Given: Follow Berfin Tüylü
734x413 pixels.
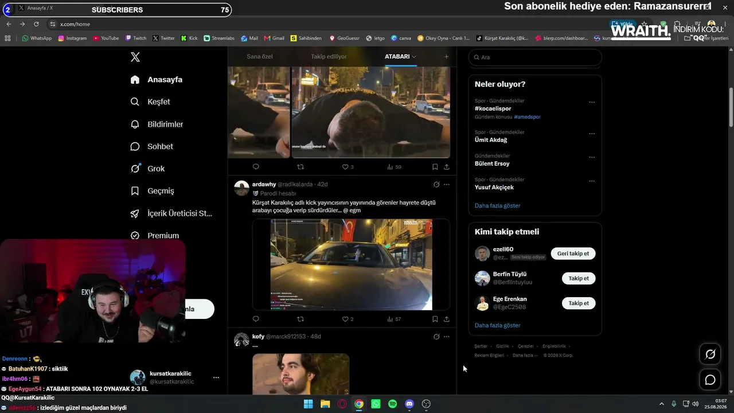Looking at the screenshot, I should pyautogui.click(x=579, y=278).
